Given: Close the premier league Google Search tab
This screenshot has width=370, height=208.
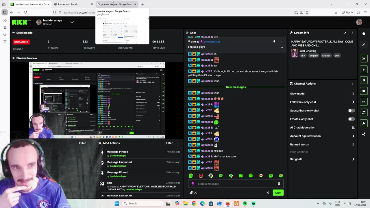Looking at the screenshot, I should 135,4.
